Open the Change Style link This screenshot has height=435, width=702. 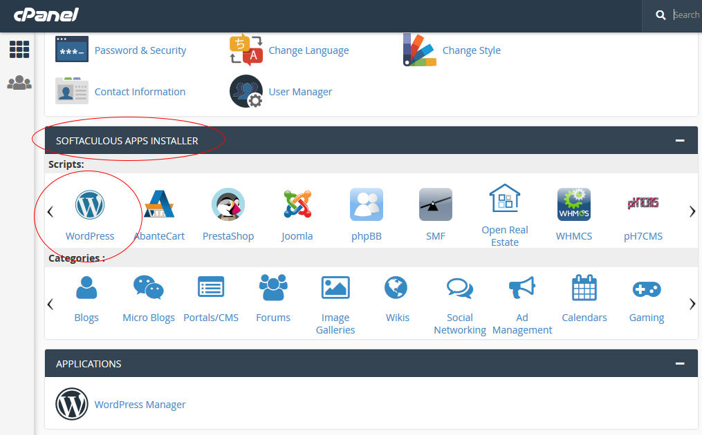(472, 50)
